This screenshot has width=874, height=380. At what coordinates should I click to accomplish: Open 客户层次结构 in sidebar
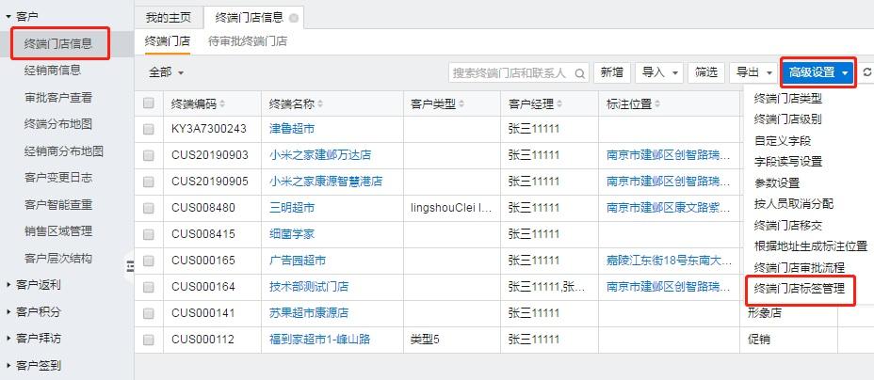click(58, 258)
